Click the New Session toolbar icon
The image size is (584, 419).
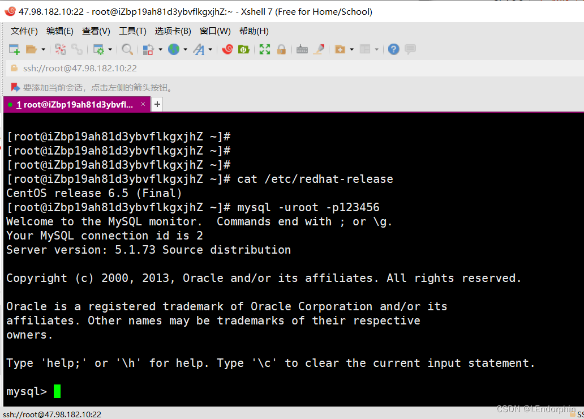coord(14,49)
